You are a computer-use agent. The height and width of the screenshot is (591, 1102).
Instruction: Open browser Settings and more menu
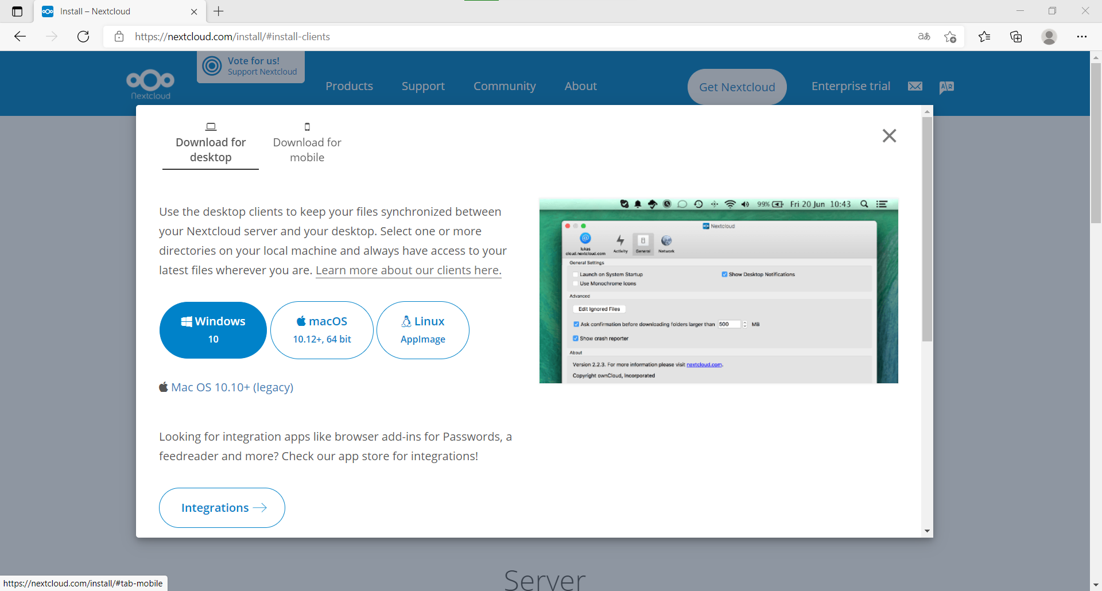point(1082,37)
